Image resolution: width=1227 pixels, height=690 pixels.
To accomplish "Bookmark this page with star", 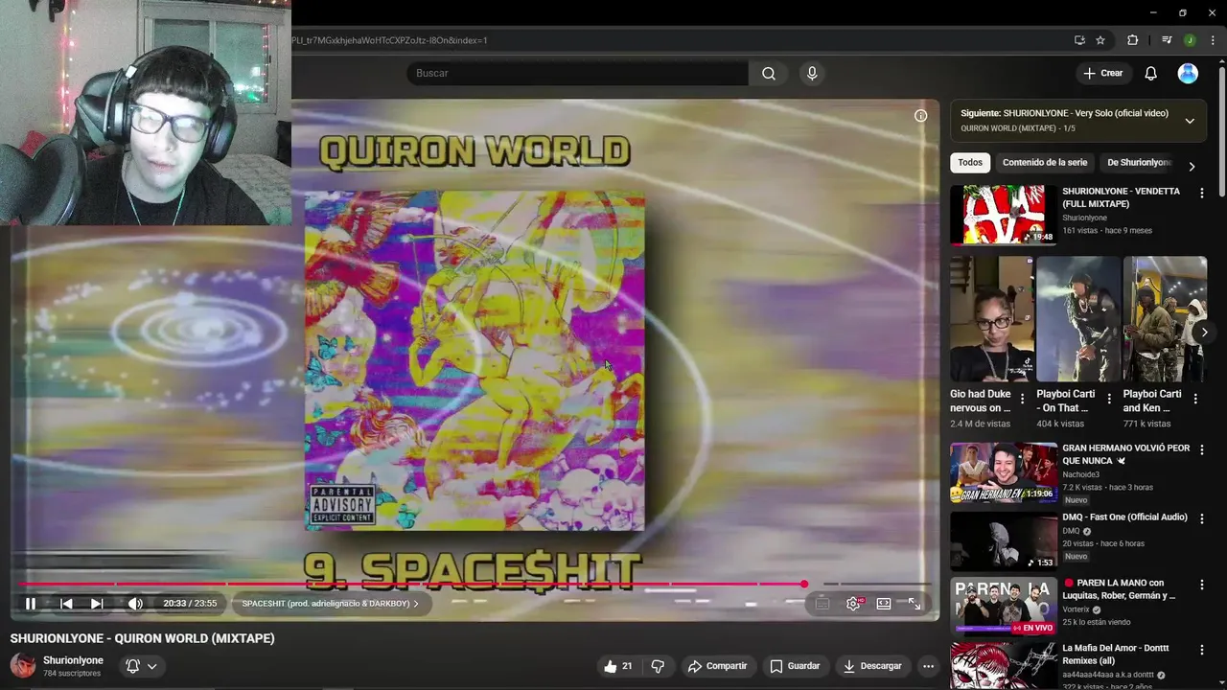I will pyautogui.click(x=1100, y=40).
